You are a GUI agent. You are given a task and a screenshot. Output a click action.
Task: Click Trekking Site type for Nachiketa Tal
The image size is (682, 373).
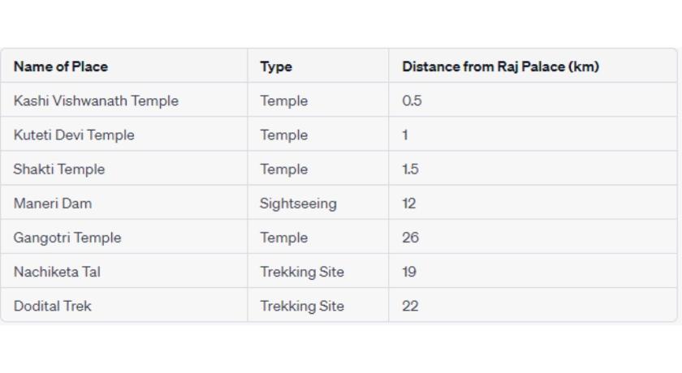tap(302, 272)
